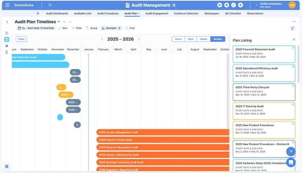Image resolution: width=302 pixels, height=173 pixels.
Task: Open the notifications bell icon
Action: point(240,5)
